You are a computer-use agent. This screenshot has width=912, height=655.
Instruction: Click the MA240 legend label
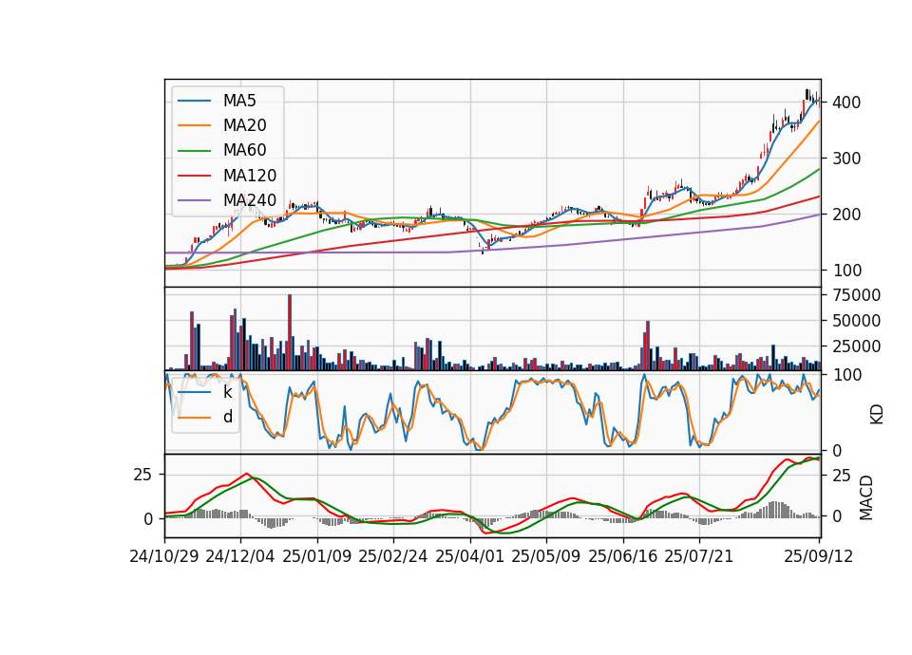click(x=250, y=200)
